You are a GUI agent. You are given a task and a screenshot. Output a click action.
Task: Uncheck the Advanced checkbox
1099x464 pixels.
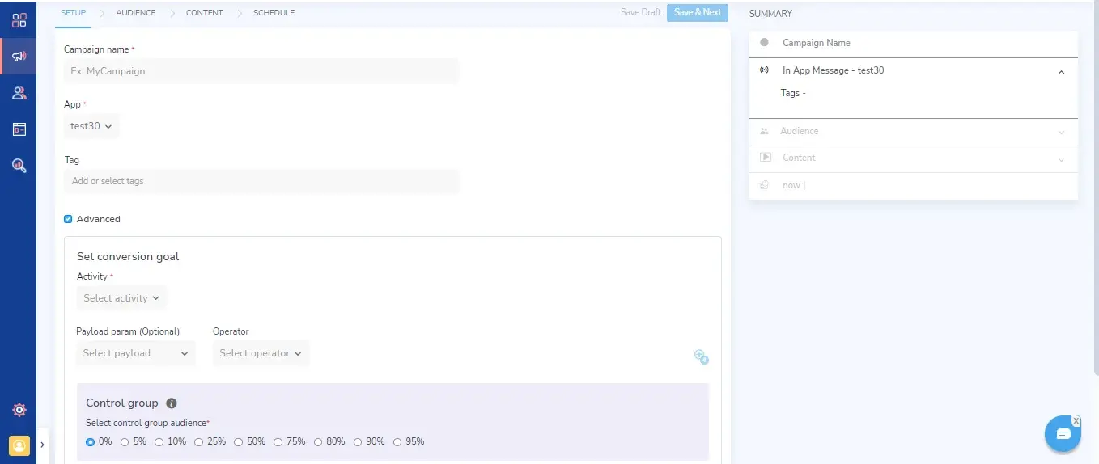point(68,219)
